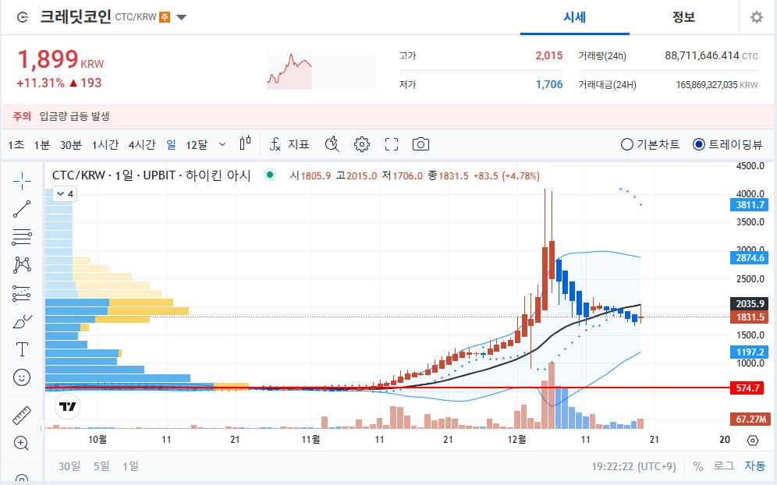Open the price scale settings hexagon icon

[752, 440]
